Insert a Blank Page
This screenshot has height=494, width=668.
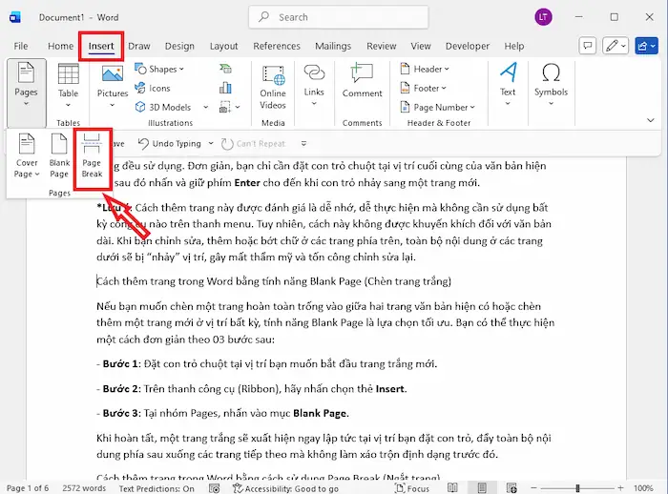pos(59,157)
